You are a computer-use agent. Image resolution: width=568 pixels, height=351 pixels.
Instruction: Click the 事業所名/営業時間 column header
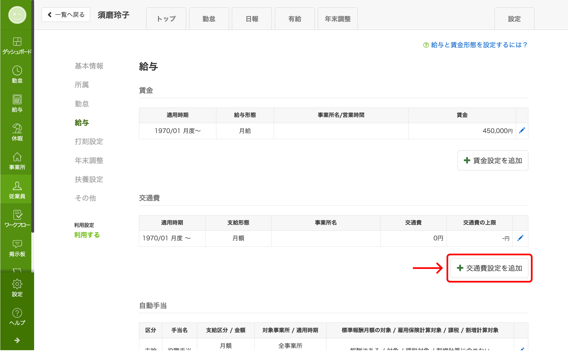tap(341, 115)
